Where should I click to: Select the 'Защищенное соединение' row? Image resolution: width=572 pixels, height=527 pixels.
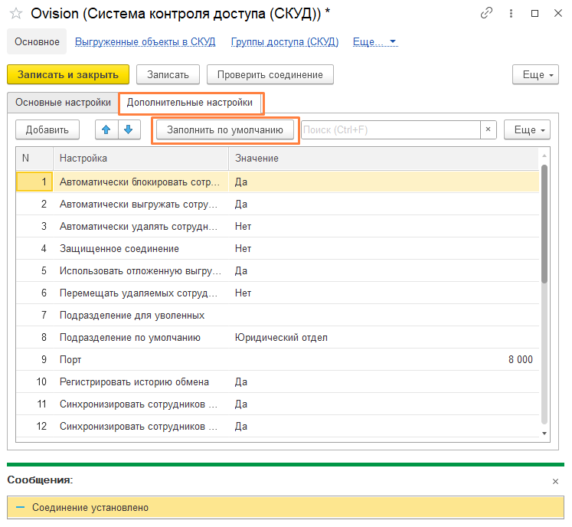pos(278,248)
